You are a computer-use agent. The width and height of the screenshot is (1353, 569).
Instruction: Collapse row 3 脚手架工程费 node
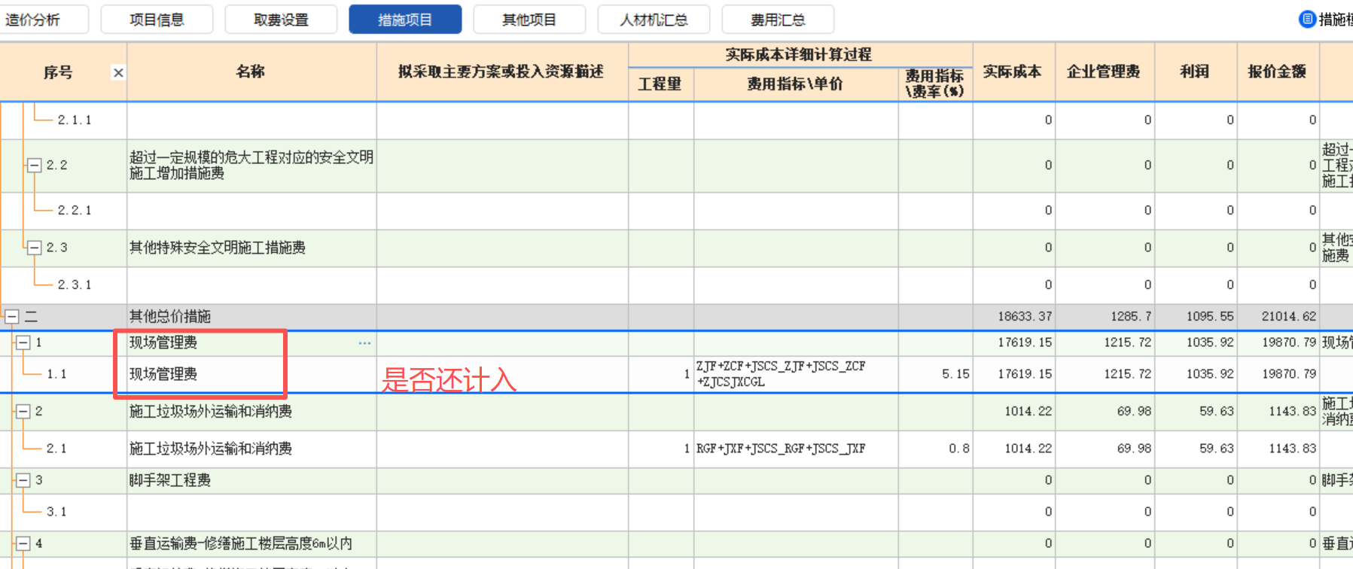click(x=23, y=480)
